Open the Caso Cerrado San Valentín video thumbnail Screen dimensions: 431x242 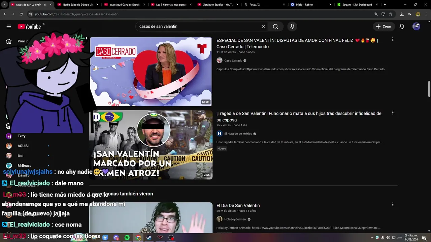[x=151, y=72]
